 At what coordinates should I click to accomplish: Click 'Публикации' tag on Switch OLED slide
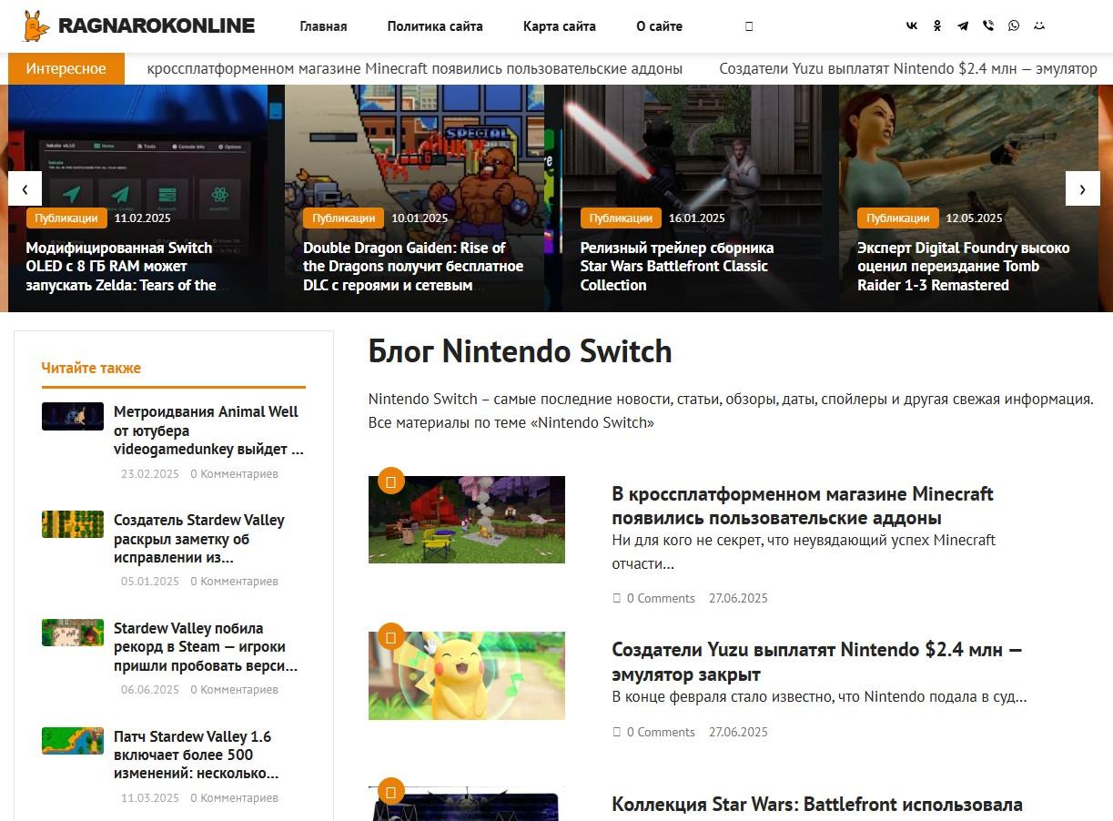point(66,218)
